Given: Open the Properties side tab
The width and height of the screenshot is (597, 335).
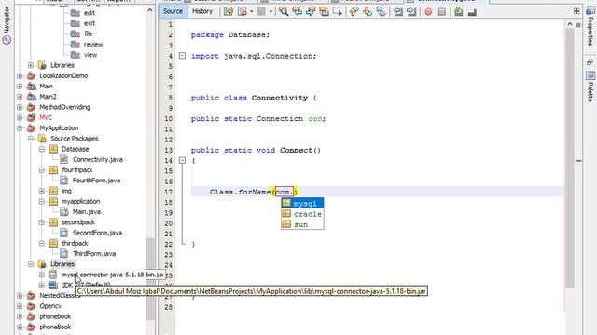Looking at the screenshot, I should (590, 25).
